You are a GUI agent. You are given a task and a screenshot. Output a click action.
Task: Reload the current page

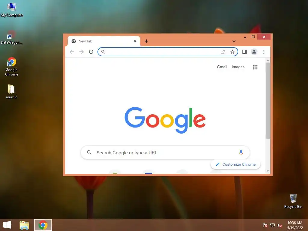click(91, 52)
